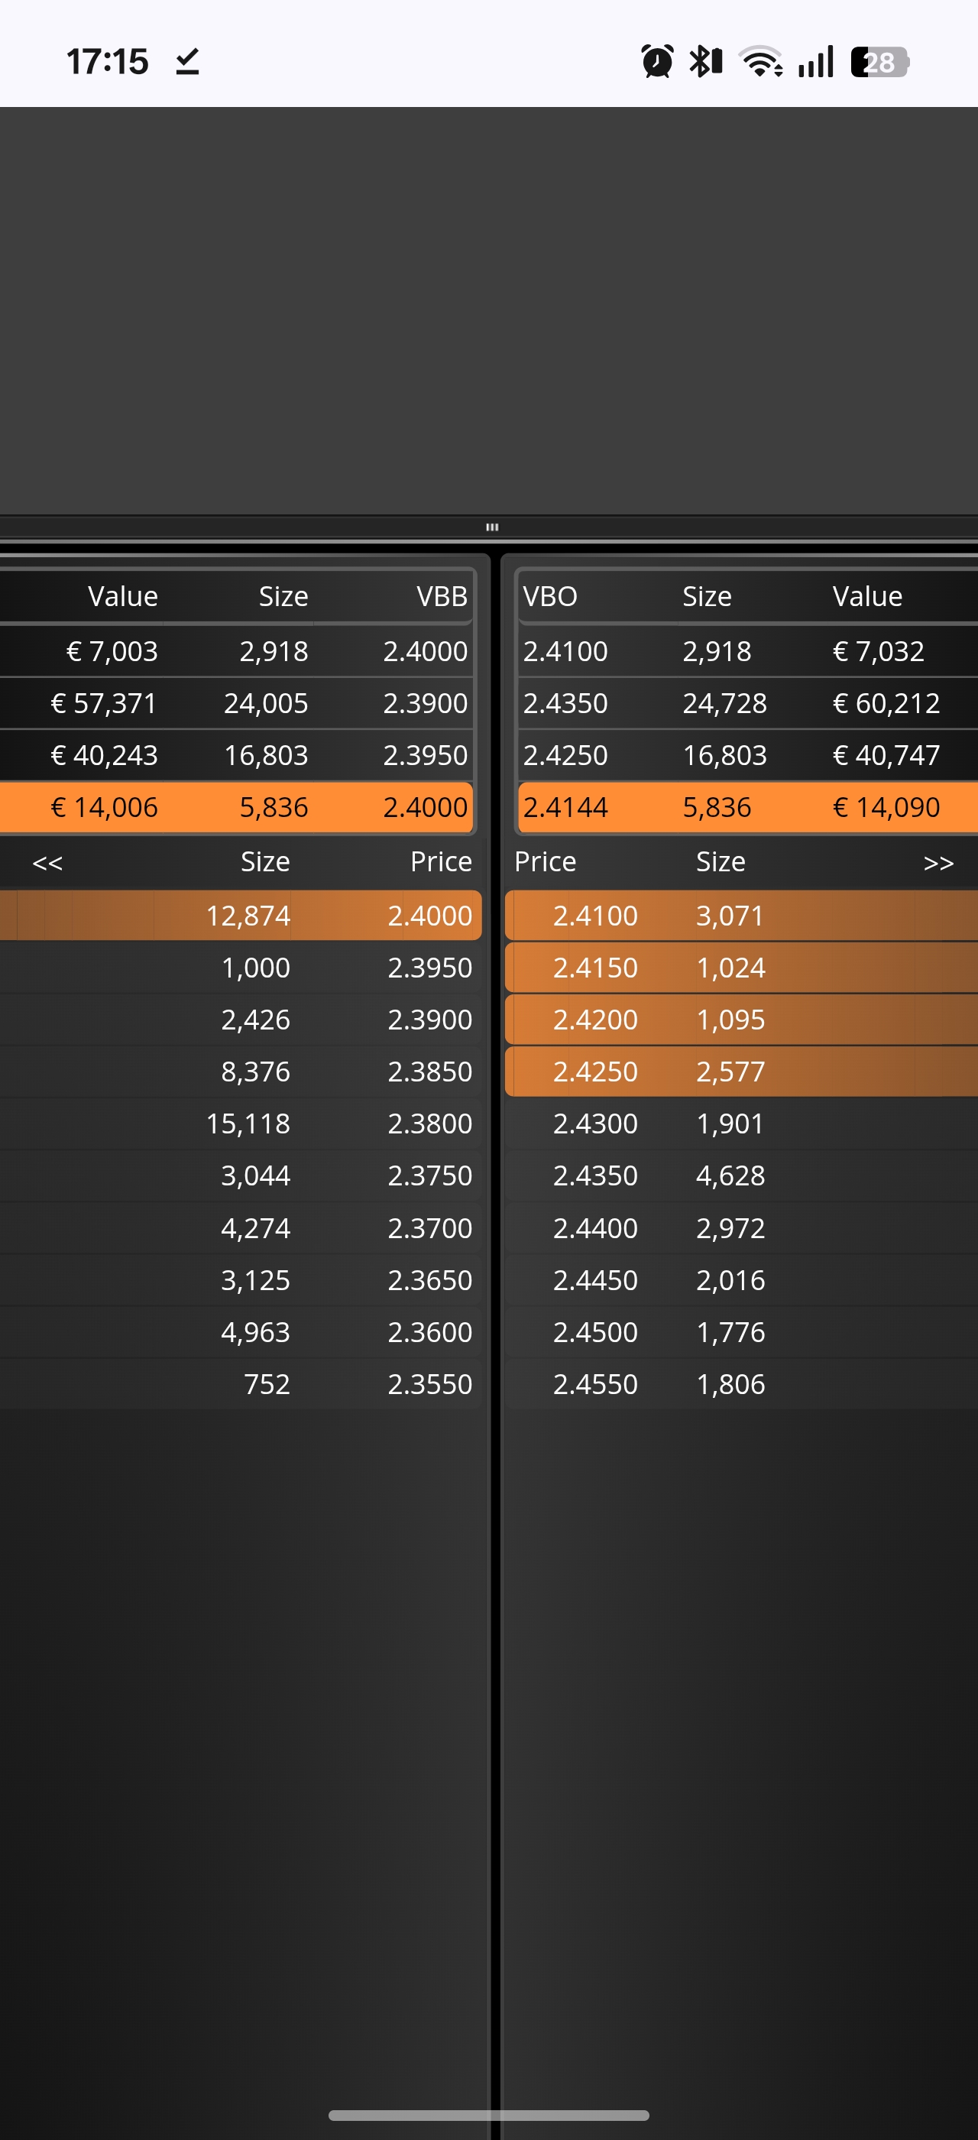
Task: Tap the ask Size column header
Action: point(721,861)
